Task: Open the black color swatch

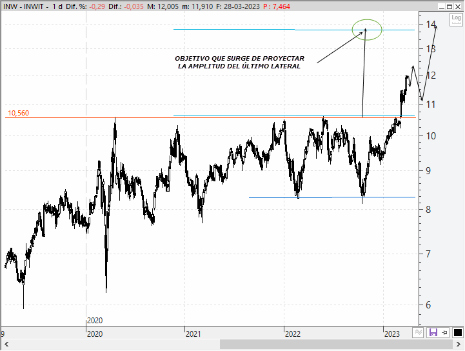Action: point(458,332)
